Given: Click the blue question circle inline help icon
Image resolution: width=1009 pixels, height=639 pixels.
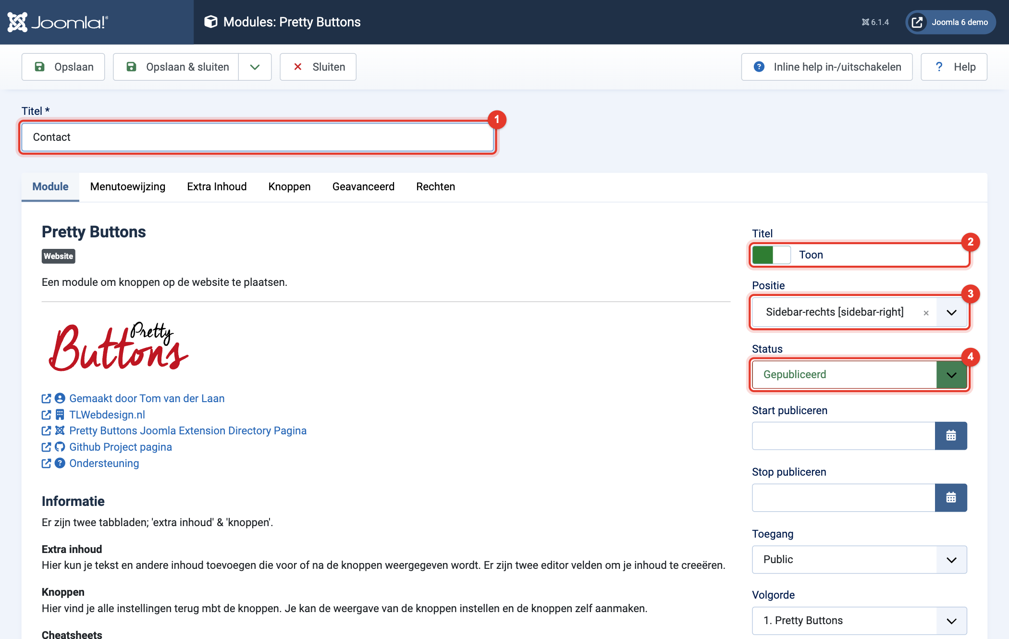Looking at the screenshot, I should point(759,67).
